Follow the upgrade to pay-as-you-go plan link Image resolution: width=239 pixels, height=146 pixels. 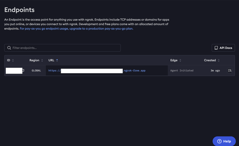76,29
